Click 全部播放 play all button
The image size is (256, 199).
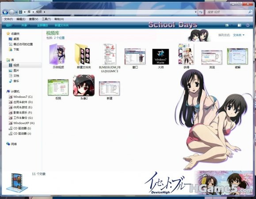tap(42, 25)
